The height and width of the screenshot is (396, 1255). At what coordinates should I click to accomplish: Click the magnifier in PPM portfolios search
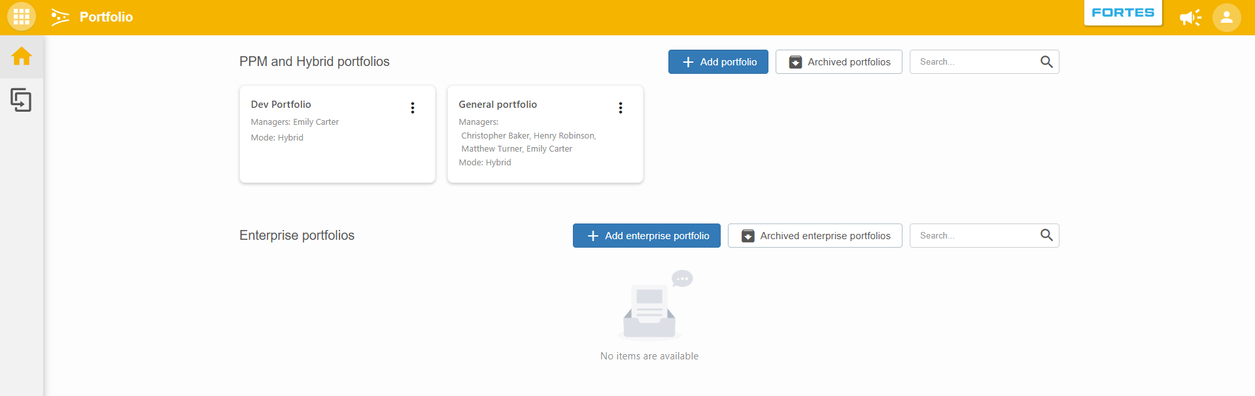(x=1046, y=62)
